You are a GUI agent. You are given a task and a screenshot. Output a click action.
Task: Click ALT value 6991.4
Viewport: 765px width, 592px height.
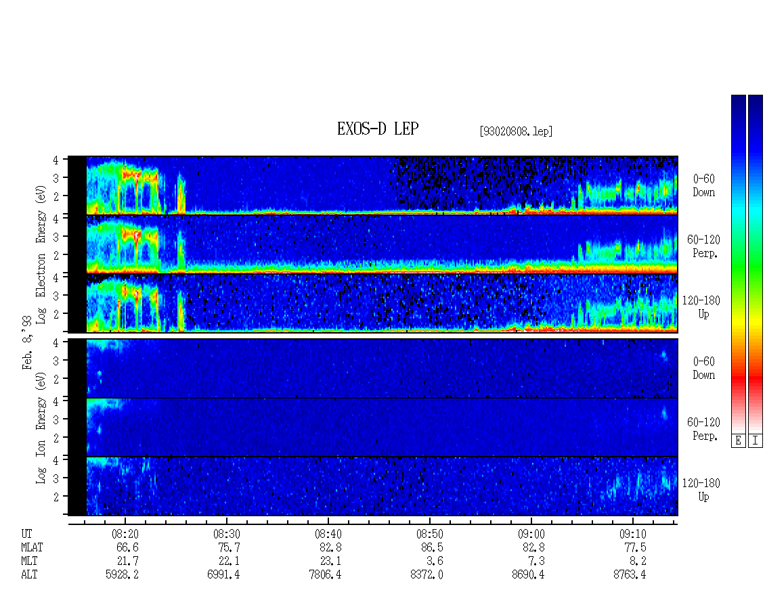223,575
